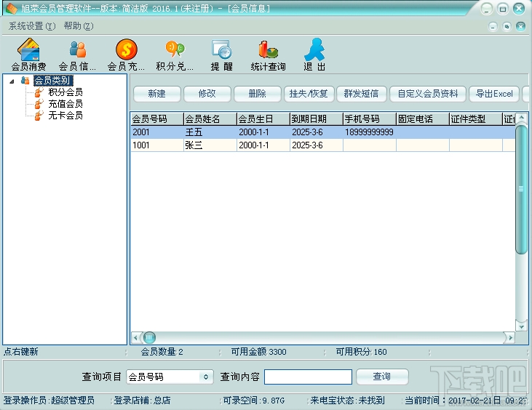Select the 会员类别 tree root
The image size is (532, 410).
coord(53,80)
